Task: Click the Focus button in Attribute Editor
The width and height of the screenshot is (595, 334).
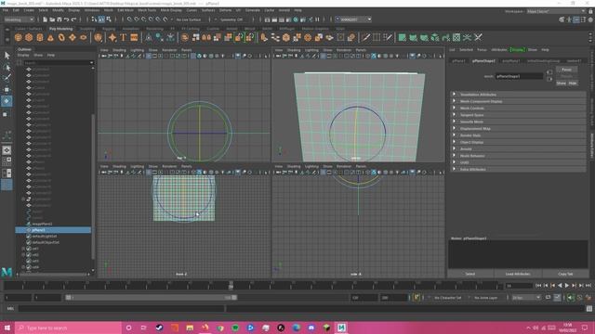Action: click(566, 70)
